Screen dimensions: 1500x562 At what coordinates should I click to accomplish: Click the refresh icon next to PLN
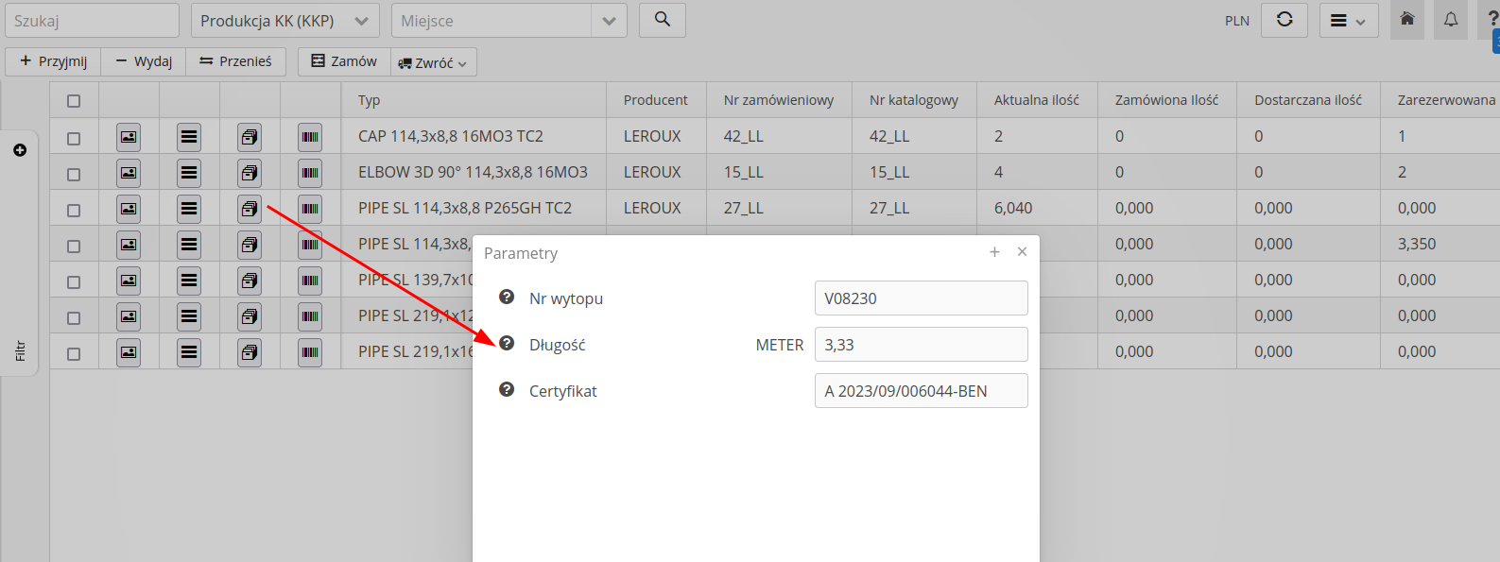pyautogui.click(x=1284, y=20)
